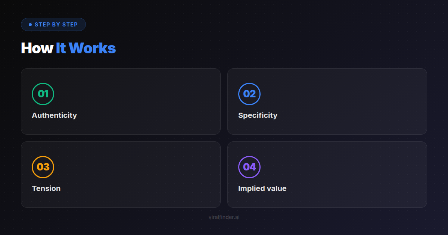Expand the Implied value card
Viewport: 448px width, 235px height.
pos(327,174)
